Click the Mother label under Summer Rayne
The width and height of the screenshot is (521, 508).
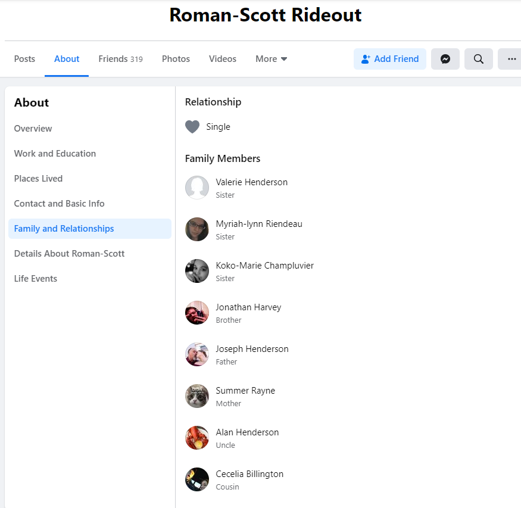point(228,403)
